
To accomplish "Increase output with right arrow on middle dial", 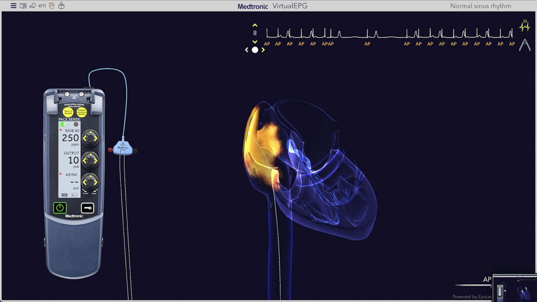I will click(x=96, y=161).
